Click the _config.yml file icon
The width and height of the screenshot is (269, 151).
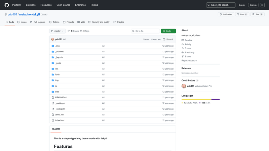[x=53, y=103]
